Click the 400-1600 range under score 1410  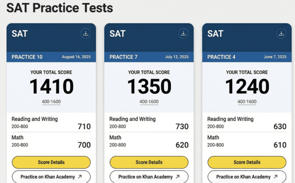pos(51,102)
